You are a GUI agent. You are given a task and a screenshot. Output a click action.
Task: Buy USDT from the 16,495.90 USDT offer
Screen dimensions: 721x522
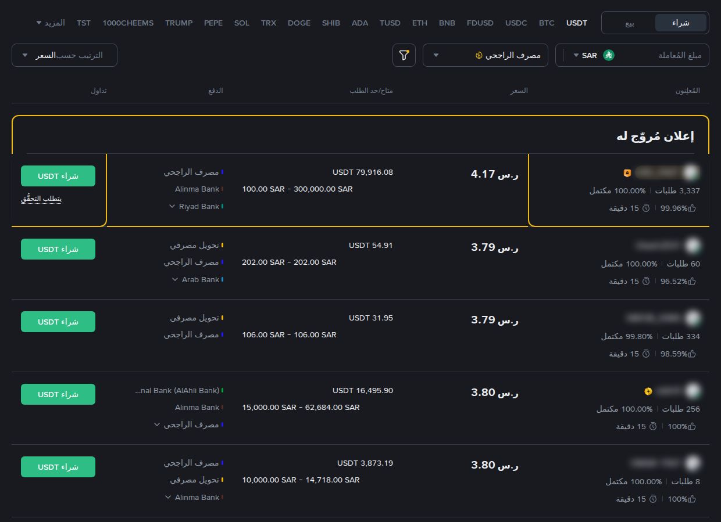click(58, 394)
